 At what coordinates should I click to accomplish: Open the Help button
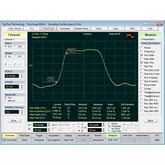pyautogui.click(x=150, y=29)
